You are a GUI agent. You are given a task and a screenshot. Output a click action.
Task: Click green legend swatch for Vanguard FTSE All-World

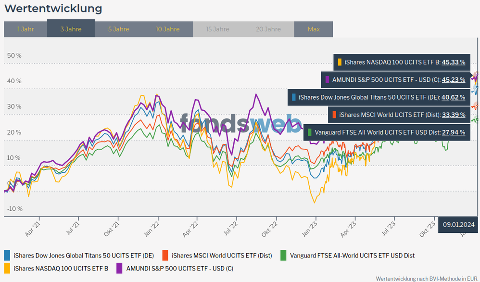coord(283,256)
